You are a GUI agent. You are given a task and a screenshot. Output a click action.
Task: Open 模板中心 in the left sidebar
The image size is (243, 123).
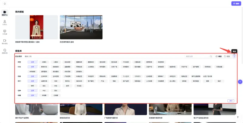click(5, 13)
